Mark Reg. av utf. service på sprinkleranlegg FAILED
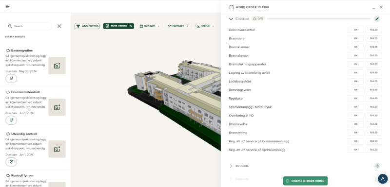This screenshot has height=187, width=390. tap(373, 150)
